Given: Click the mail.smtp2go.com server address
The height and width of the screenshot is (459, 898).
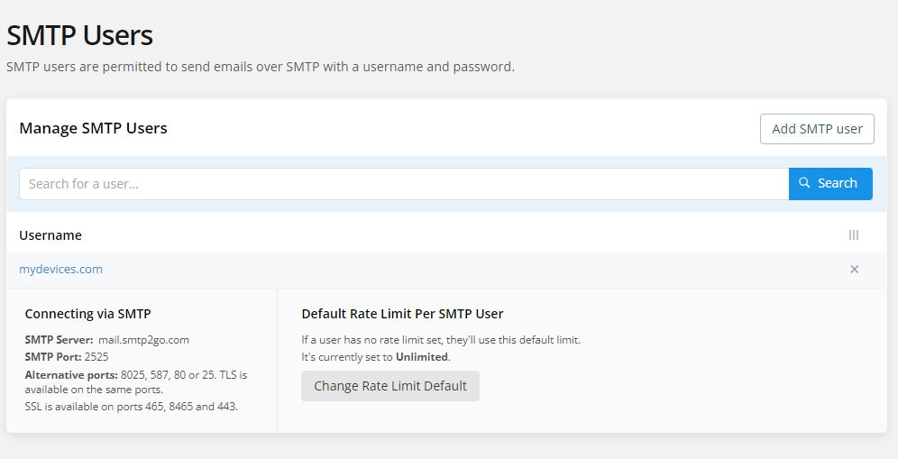Looking at the screenshot, I should (x=143, y=340).
